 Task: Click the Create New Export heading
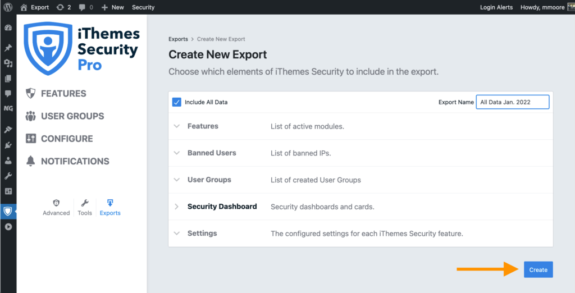(x=218, y=54)
